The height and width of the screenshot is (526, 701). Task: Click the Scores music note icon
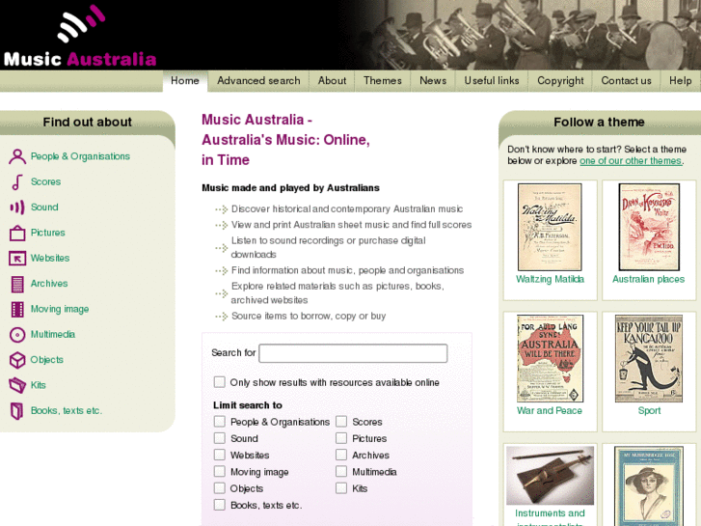17,181
